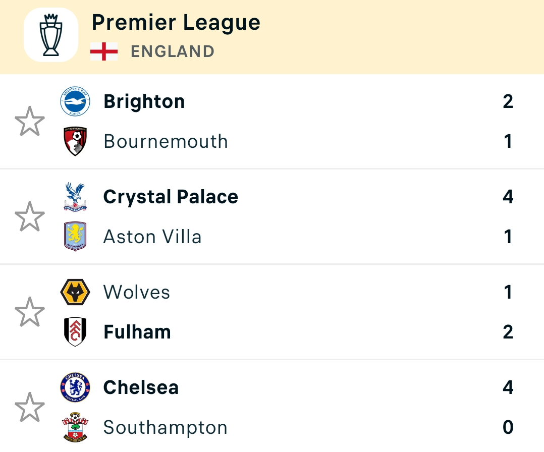Image resolution: width=544 pixels, height=452 pixels.
Task: Click the Southampton club crest
Action: coord(75,427)
